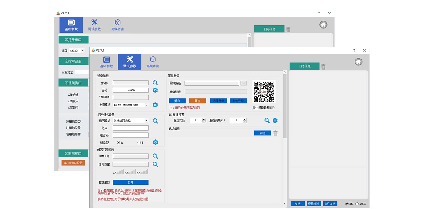Open the 上报模式 dropdown
Screen dimensions: 421x209
pyautogui.click(x=147, y=105)
